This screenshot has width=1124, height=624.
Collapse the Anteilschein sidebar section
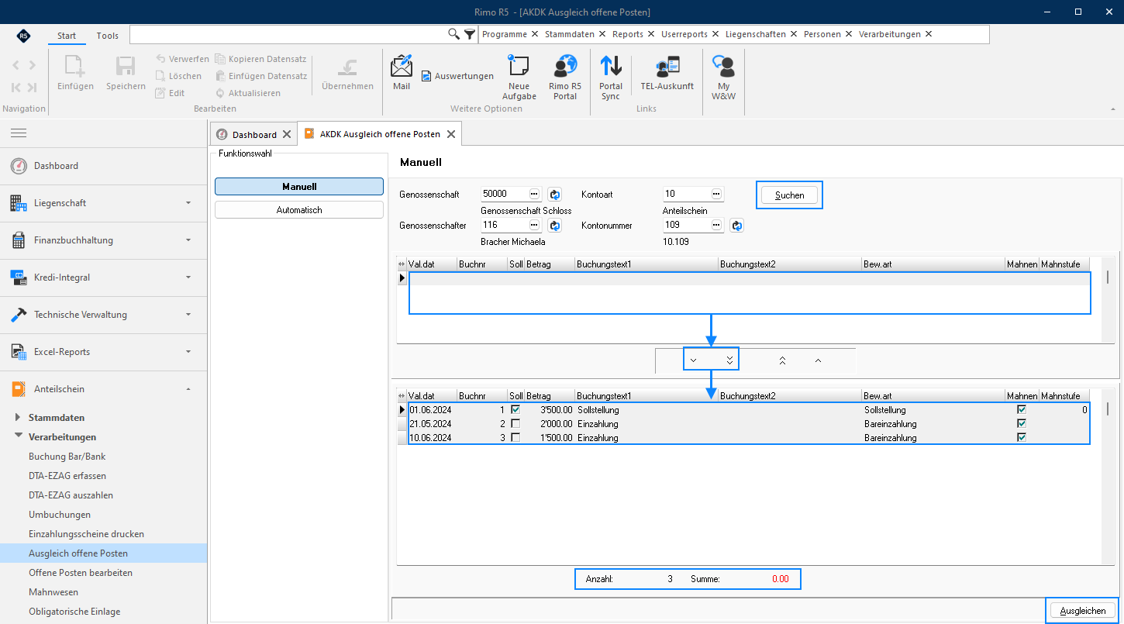coord(103,389)
